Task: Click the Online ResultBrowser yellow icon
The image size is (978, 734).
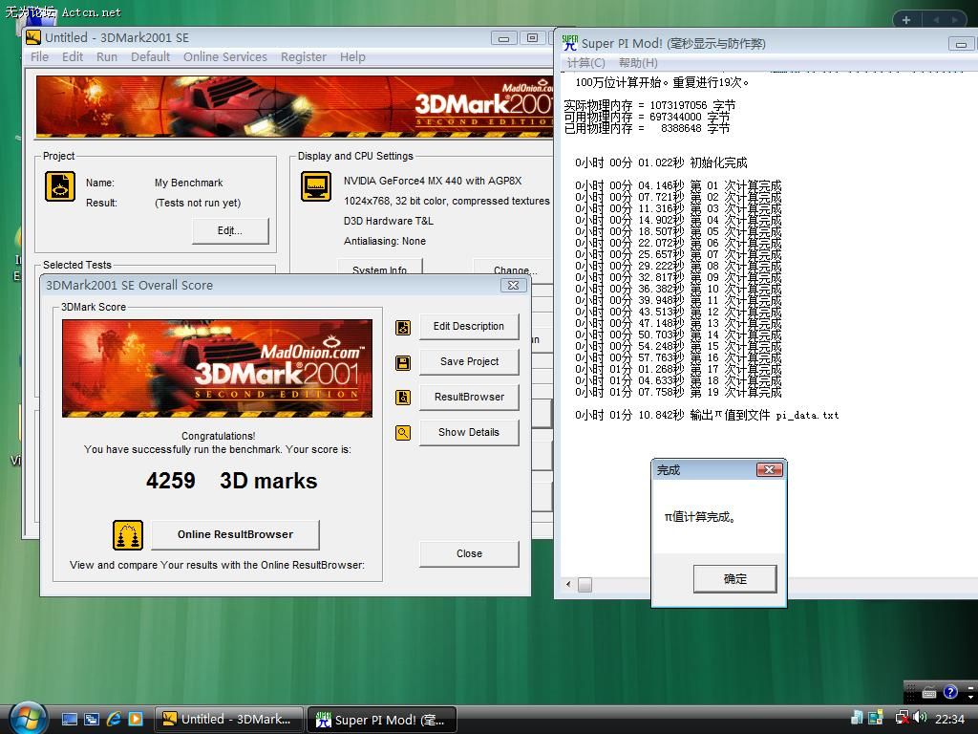Action: click(x=128, y=535)
